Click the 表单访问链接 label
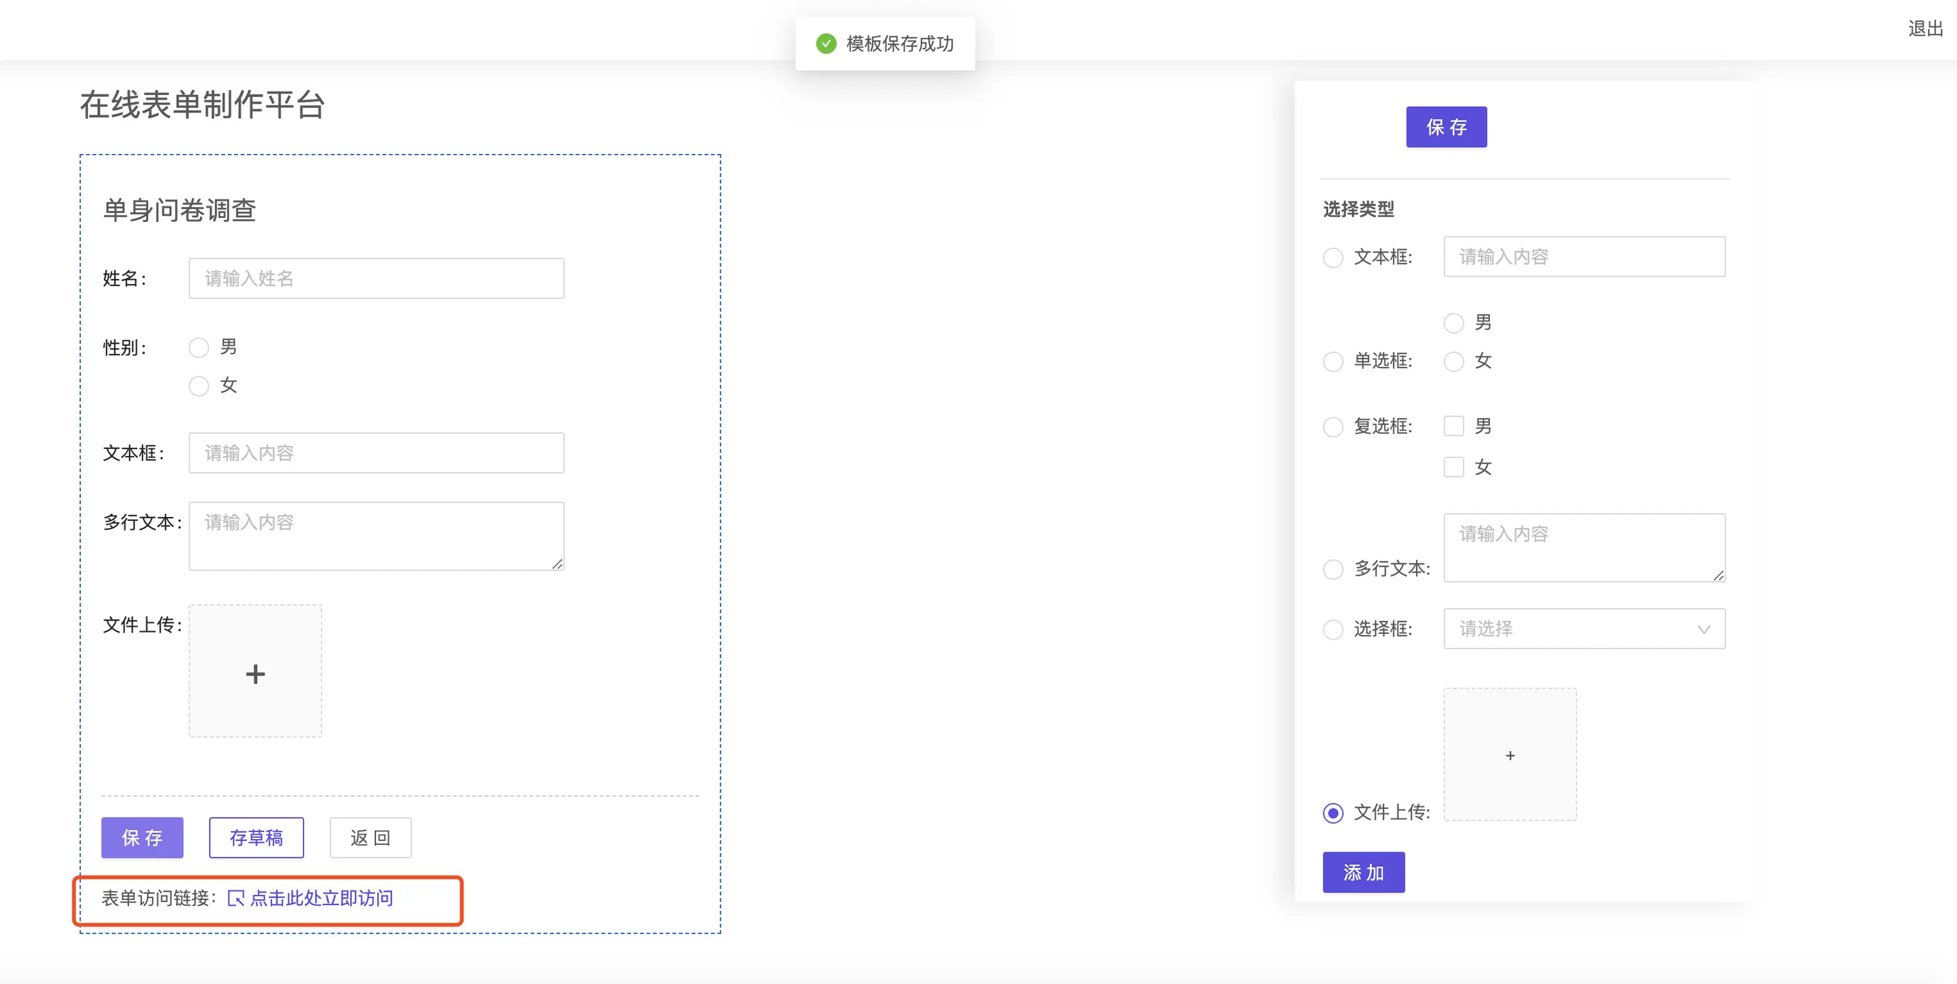1957x984 pixels. point(159,898)
